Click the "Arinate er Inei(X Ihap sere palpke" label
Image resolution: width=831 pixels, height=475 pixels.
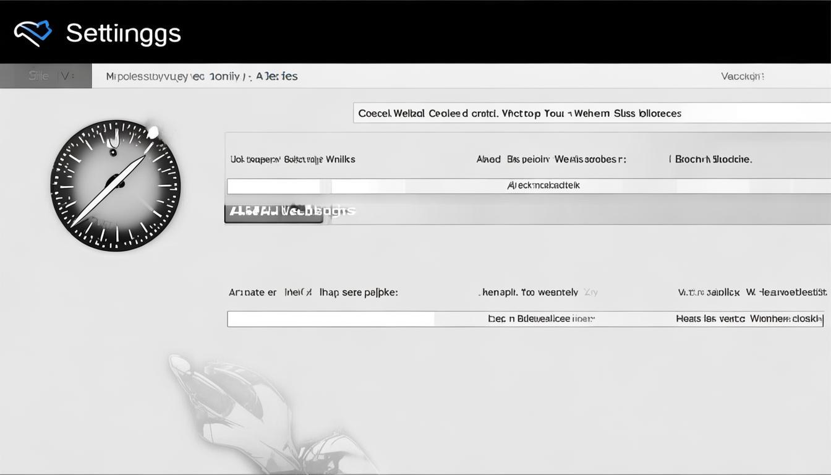[313, 292]
